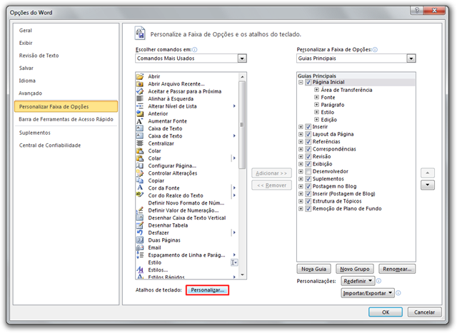Expand the Fonte group node
Image resolution: width=457 pixels, height=333 pixels.
(316, 97)
